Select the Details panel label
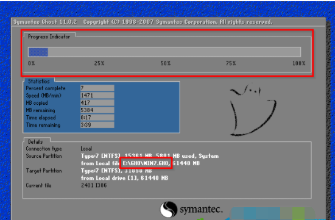The height and width of the screenshot is (220, 335). [x=35, y=142]
